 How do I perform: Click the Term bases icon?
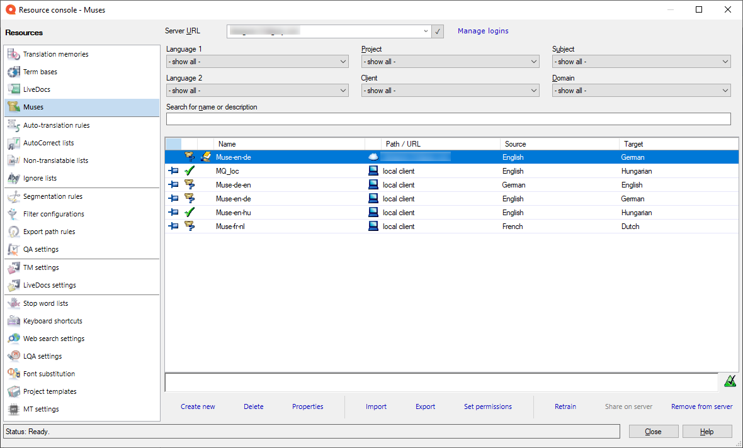coord(14,72)
